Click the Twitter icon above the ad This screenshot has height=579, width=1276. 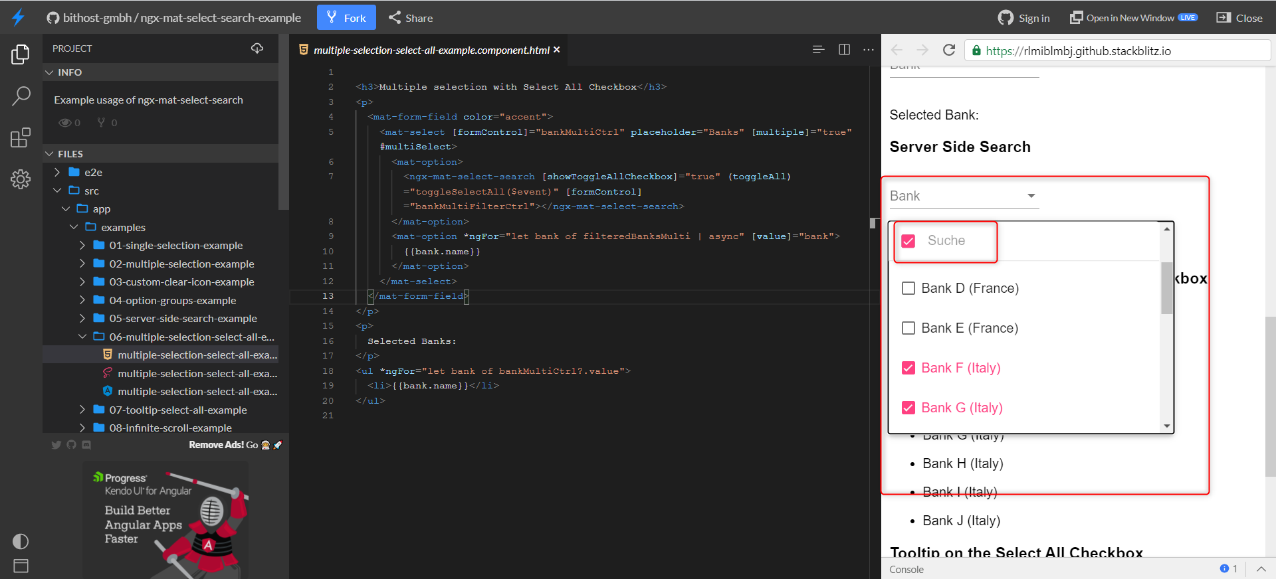56,445
